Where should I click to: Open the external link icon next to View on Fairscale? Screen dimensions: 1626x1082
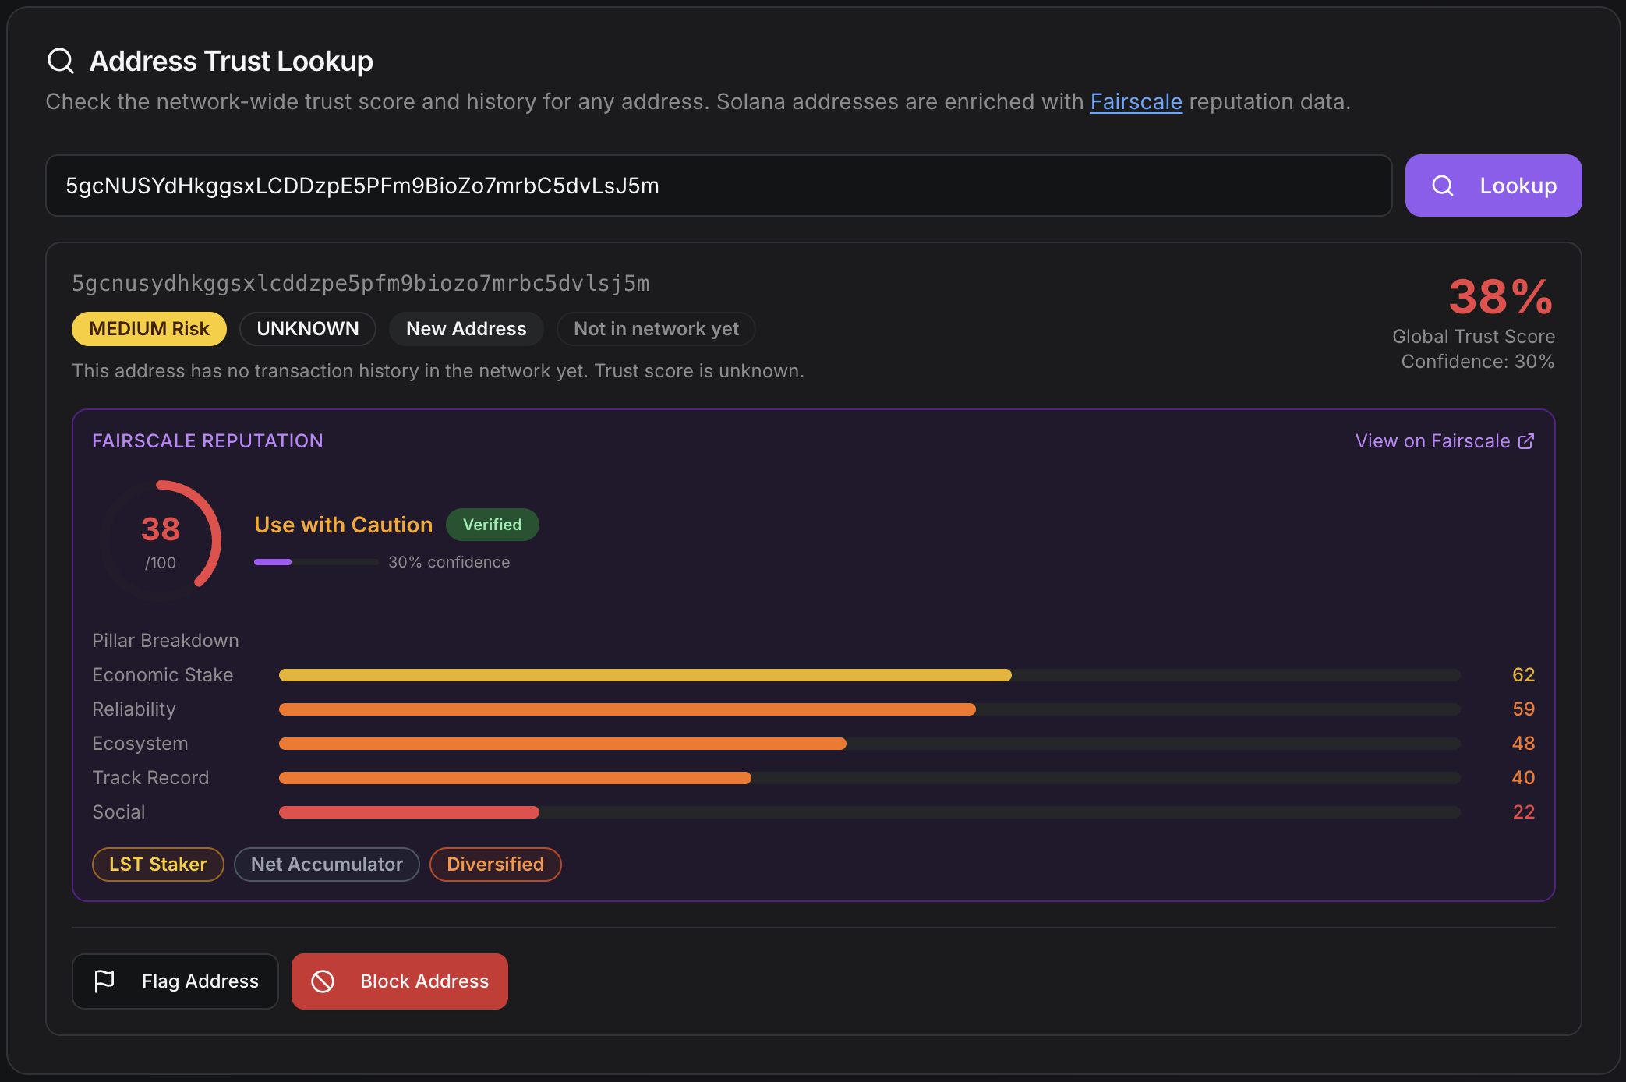point(1526,441)
